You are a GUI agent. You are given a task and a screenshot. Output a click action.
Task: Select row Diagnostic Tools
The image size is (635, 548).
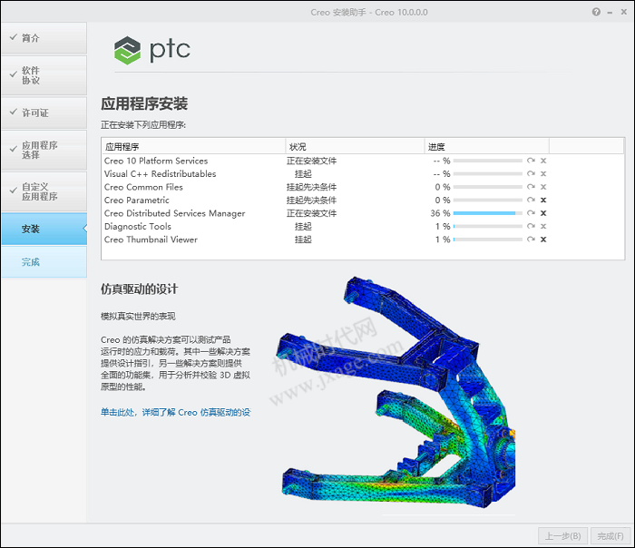click(363, 227)
